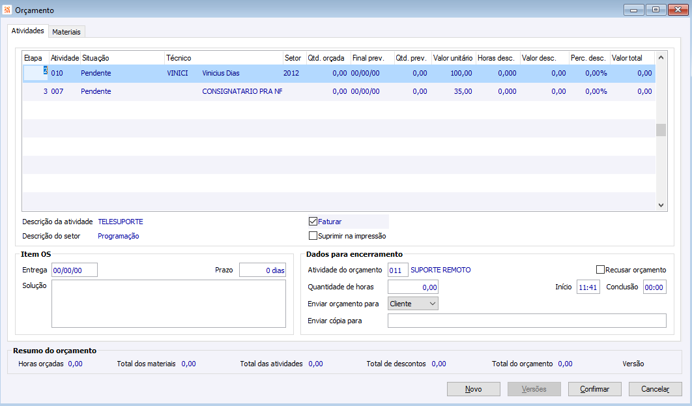Click the Início time field
Viewport: 692px width, 406px height.
(588, 287)
